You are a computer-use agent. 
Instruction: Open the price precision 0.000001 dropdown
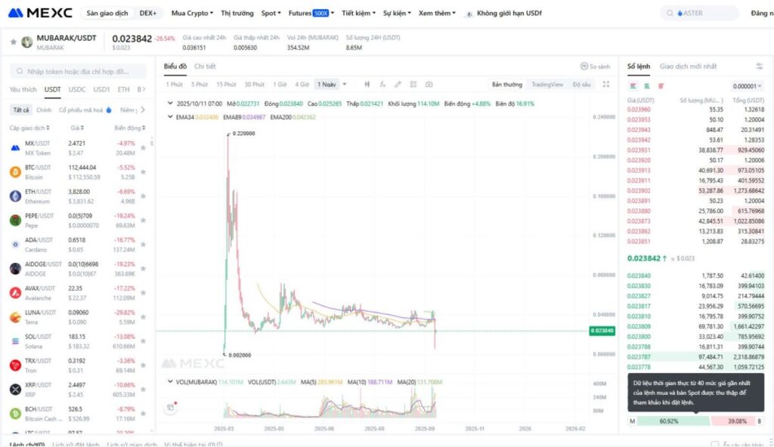pos(747,86)
